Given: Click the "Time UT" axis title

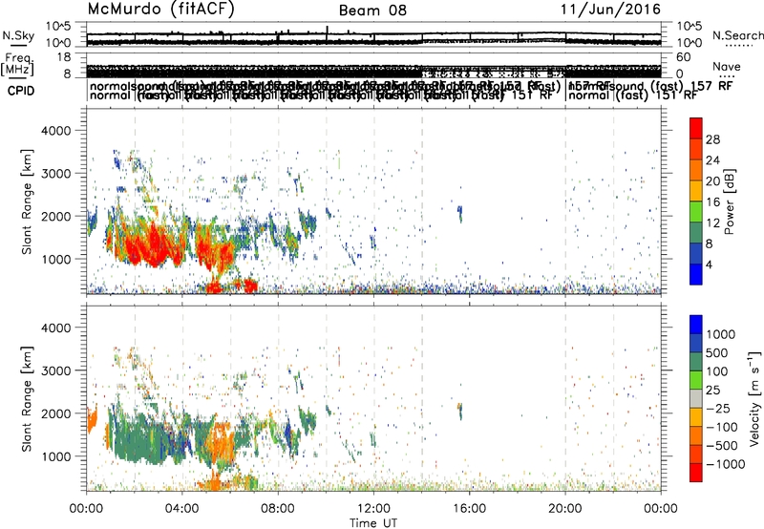Looking at the screenshot, I should [373, 523].
